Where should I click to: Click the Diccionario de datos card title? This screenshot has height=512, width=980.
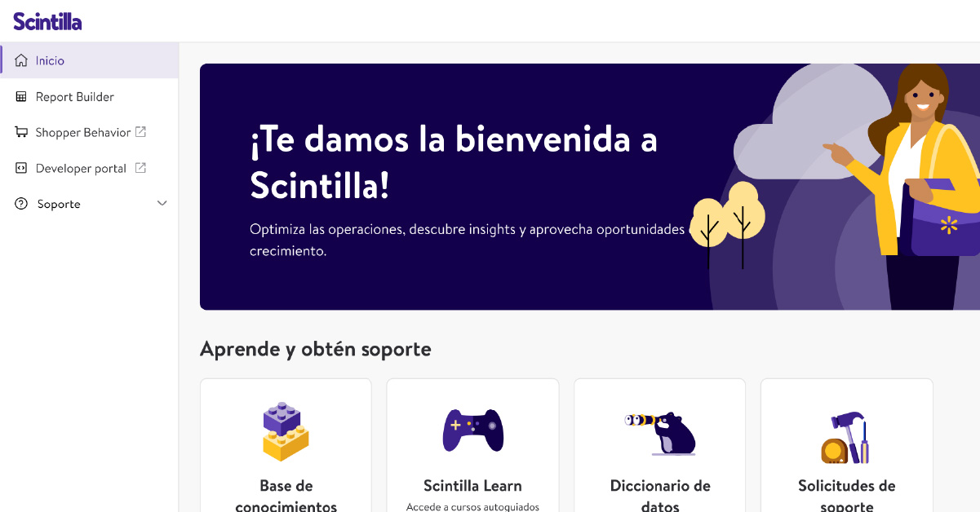pyautogui.click(x=660, y=496)
